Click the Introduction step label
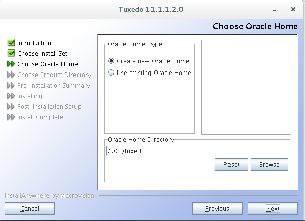Image resolution: width=305 pixels, height=221 pixels. 34,43
